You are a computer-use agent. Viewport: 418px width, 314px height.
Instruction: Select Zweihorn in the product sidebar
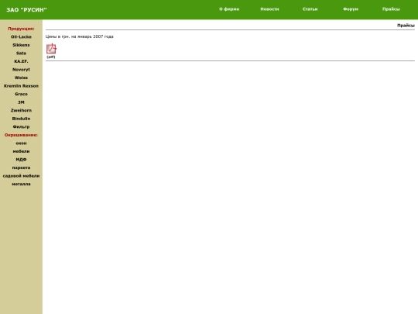click(x=21, y=110)
